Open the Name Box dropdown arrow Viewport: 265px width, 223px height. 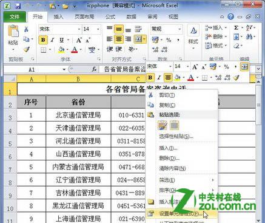[64, 70]
